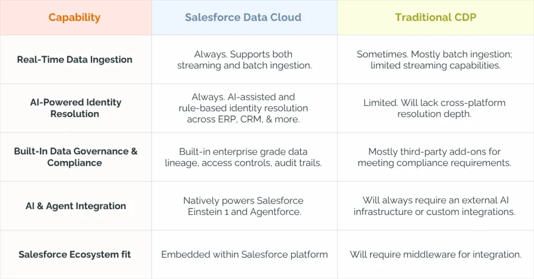This screenshot has width=534, height=279.
Task: Click Embedded within Salesforce platform cell
Action: (244, 254)
